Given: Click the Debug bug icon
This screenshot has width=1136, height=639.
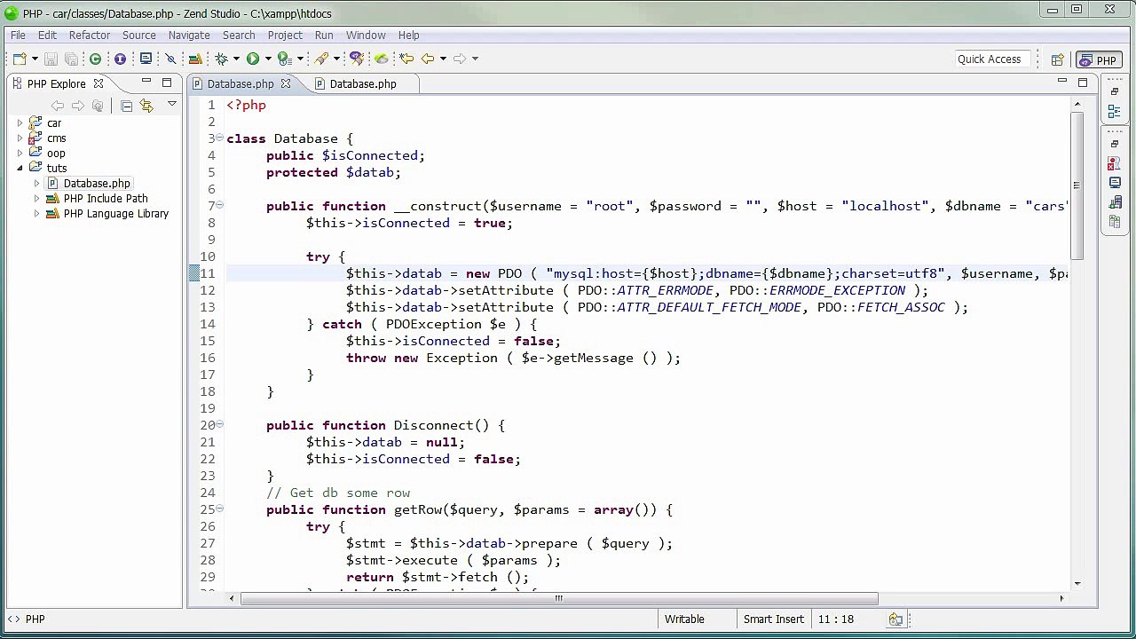Looking at the screenshot, I should pyautogui.click(x=221, y=59).
